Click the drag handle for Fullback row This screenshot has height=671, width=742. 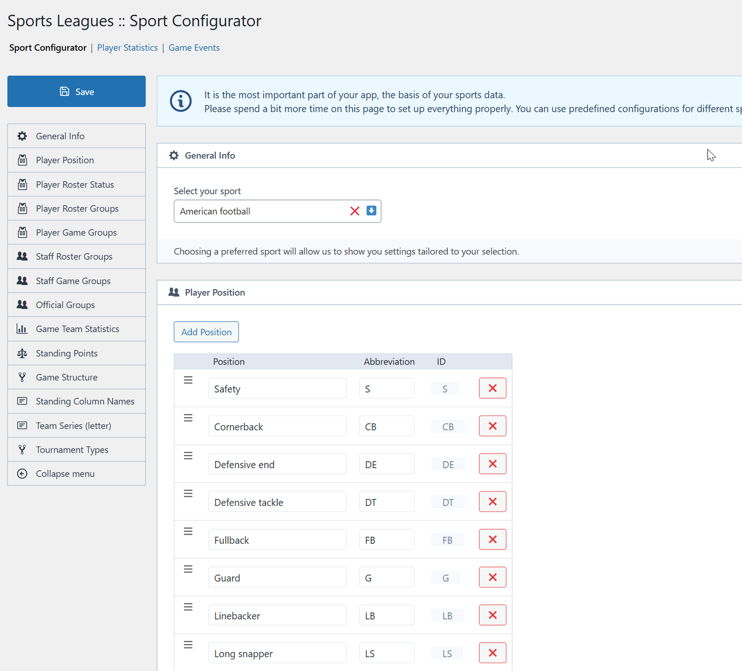pyautogui.click(x=188, y=531)
